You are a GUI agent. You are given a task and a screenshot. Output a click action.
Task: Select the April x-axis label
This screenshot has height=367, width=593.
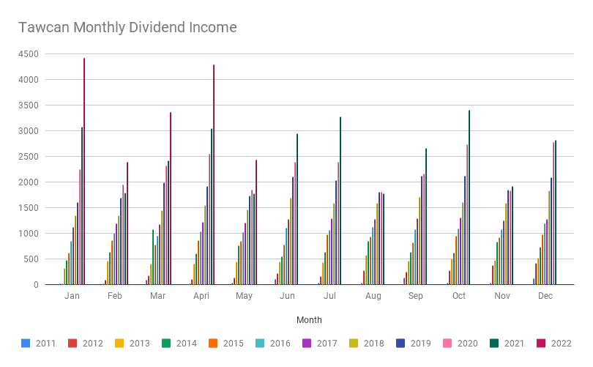click(201, 296)
